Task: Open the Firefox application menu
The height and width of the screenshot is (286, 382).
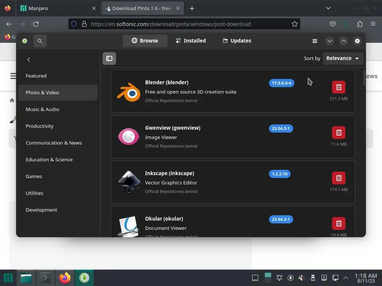Action: [x=373, y=24]
